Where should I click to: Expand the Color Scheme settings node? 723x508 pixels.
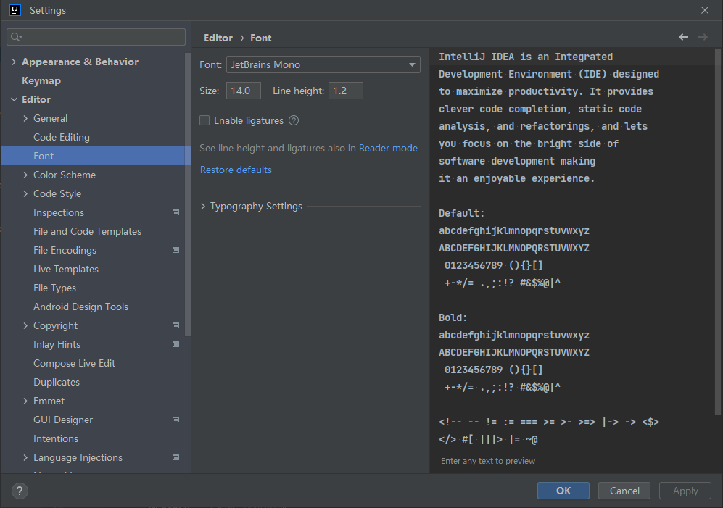click(25, 175)
